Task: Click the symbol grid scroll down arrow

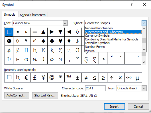Action: point(144,62)
